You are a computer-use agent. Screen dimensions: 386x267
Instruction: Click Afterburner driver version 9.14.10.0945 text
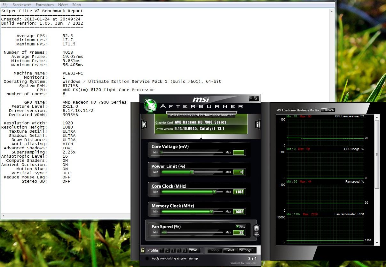[186, 129]
